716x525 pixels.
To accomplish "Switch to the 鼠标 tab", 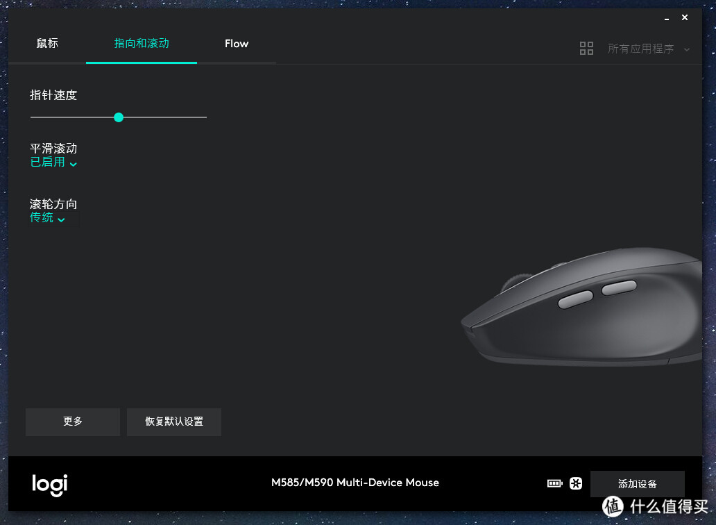I will coord(47,44).
